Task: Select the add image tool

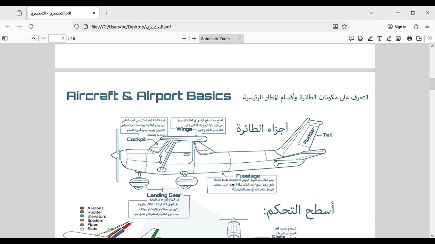Action: tap(398, 39)
